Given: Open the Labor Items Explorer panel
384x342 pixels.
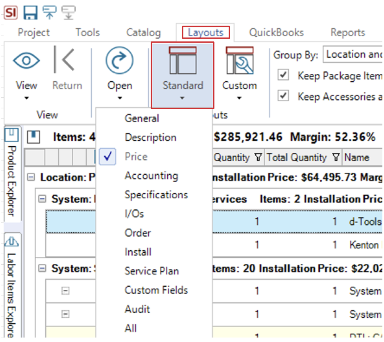Looking at the screenshot, I should tap(11, 286).
